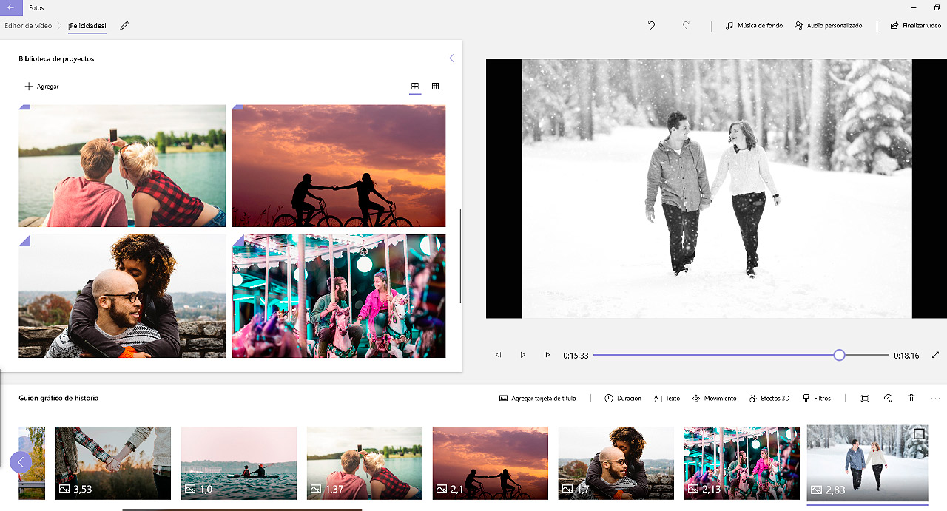
Task: Collapse the Biblioteca de proyectos panel
Action: pyautogui.click(x=451, y=58)
